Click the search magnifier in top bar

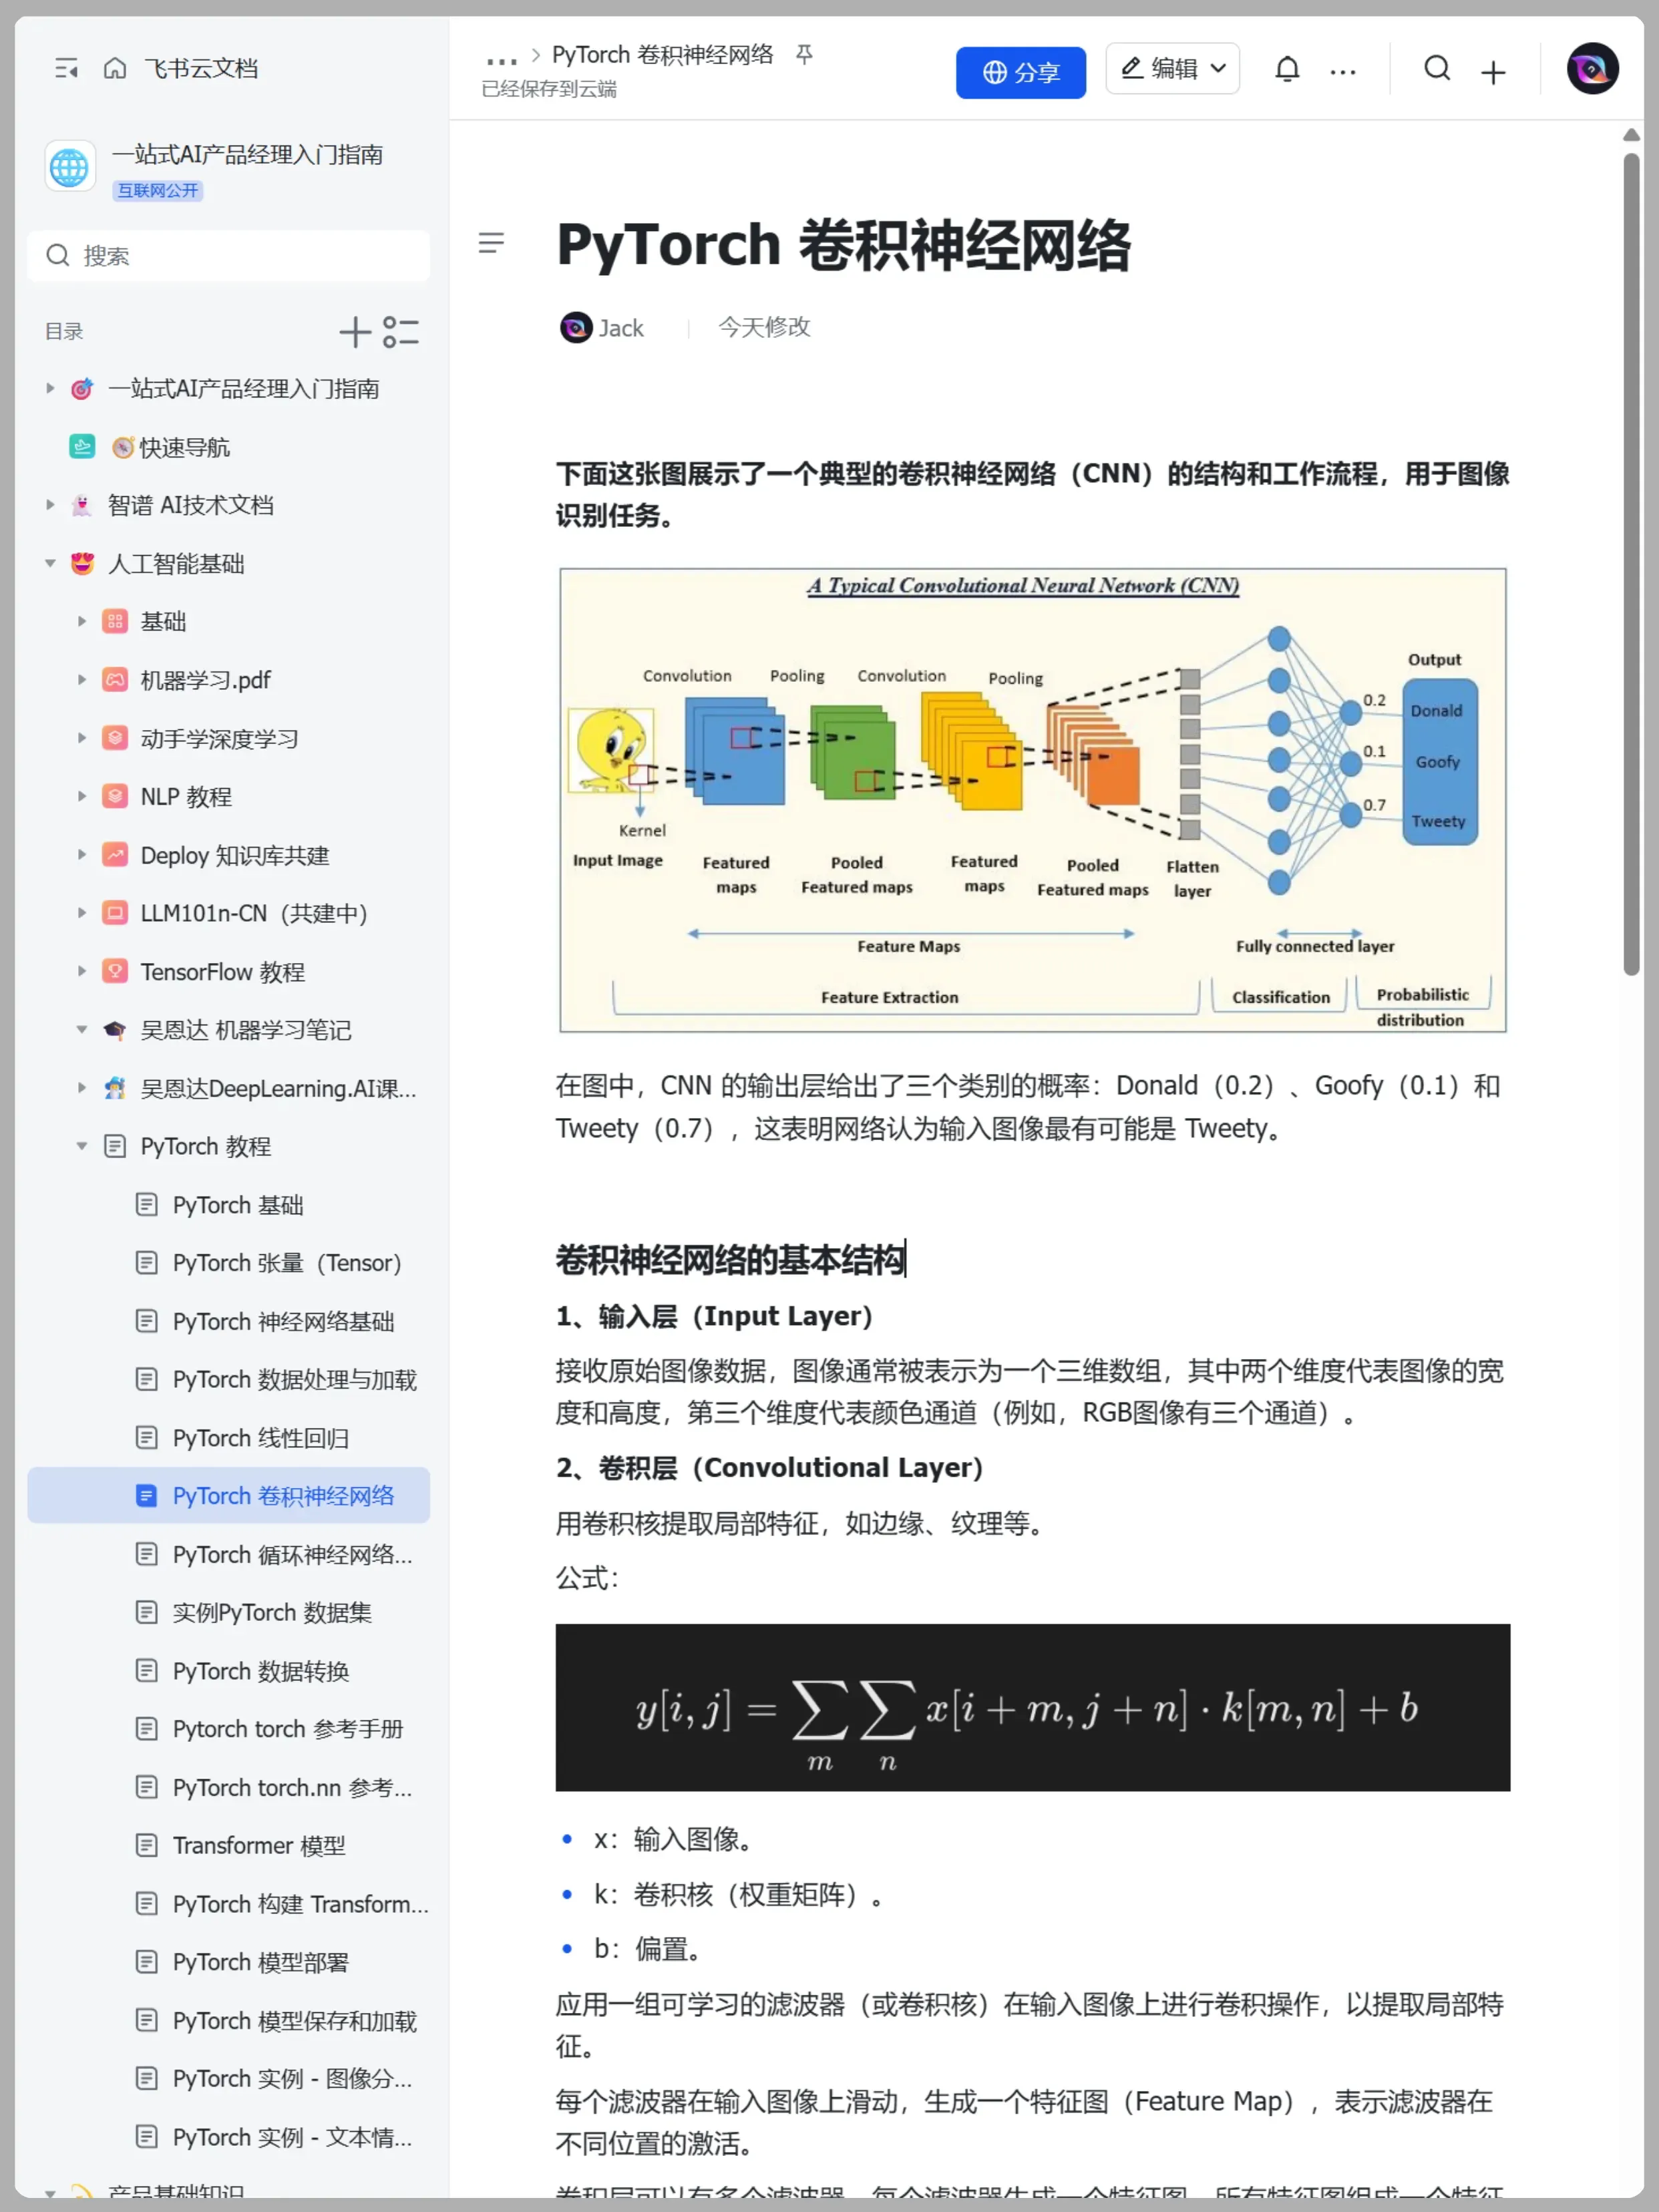(1437, 69)
